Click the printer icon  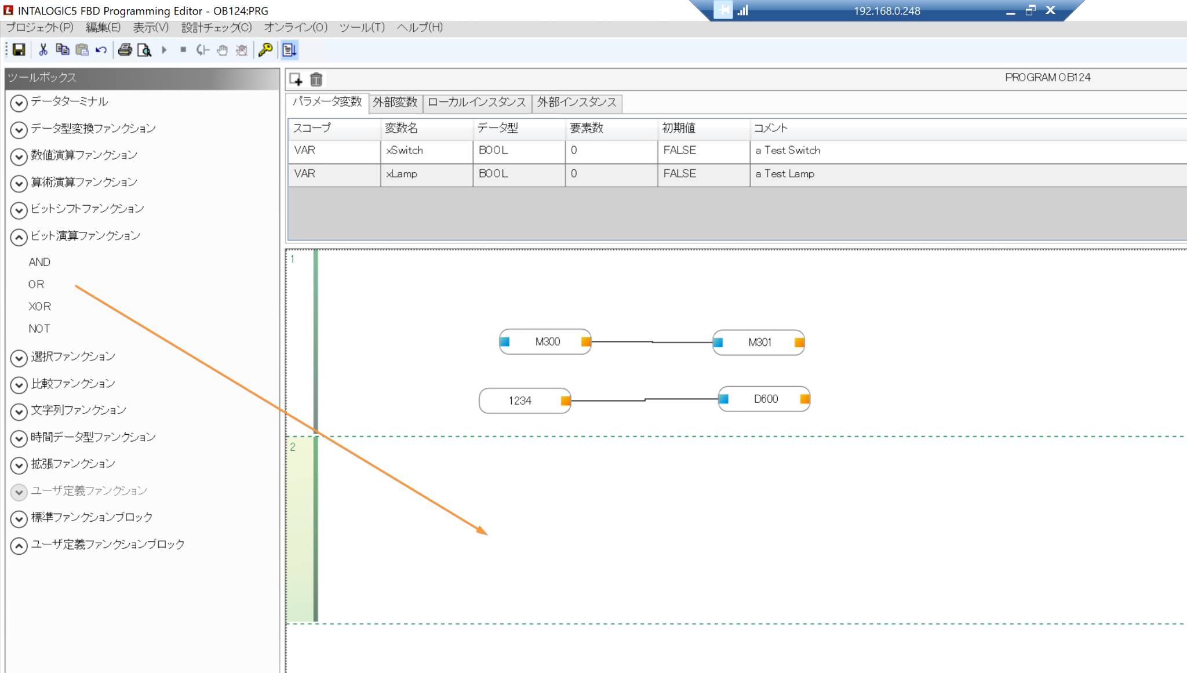click(125, 50)
